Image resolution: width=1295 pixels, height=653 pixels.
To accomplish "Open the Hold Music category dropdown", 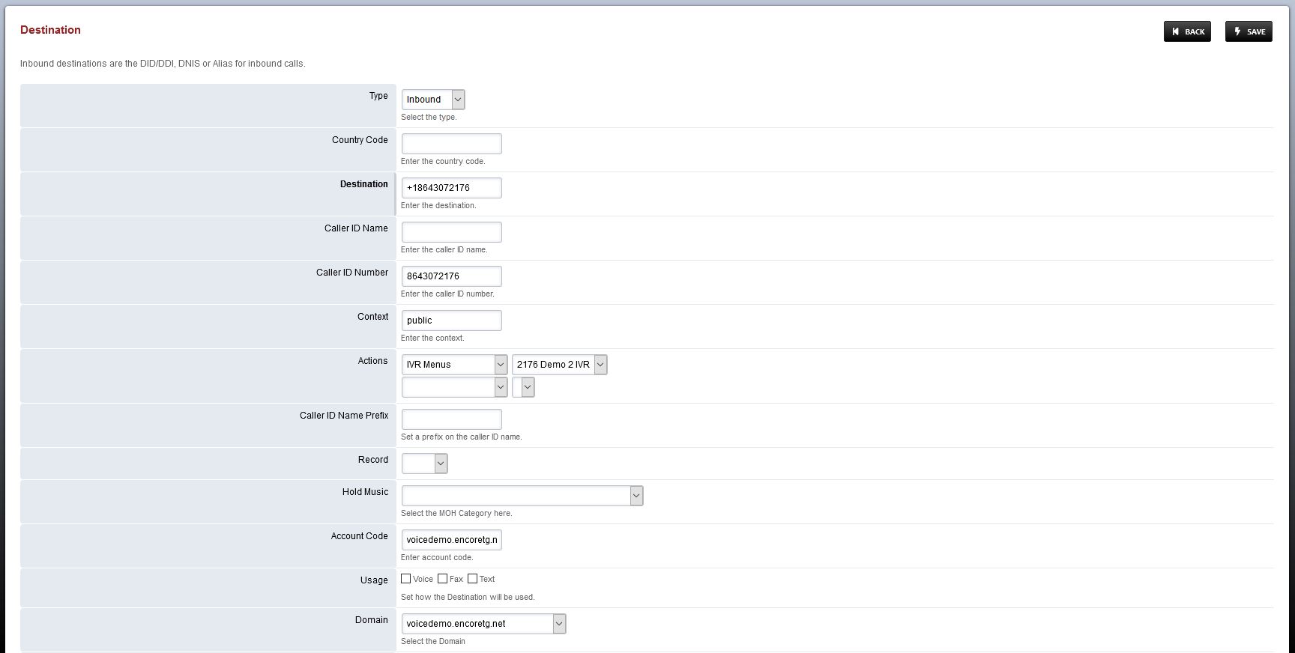I will 522,496.
